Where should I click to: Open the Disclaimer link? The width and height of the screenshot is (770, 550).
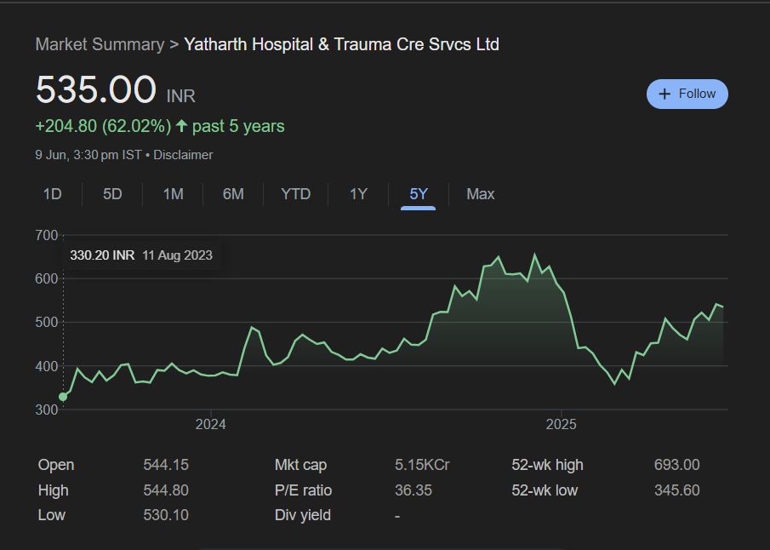[x=183, y=155]
